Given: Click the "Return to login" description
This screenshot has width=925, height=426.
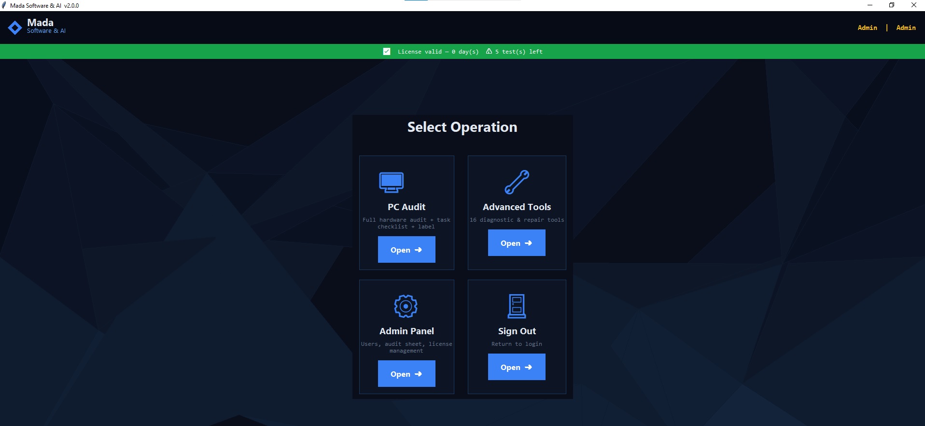Looking at the screenshot, I should pyautogui.click(x=517, y=344).
